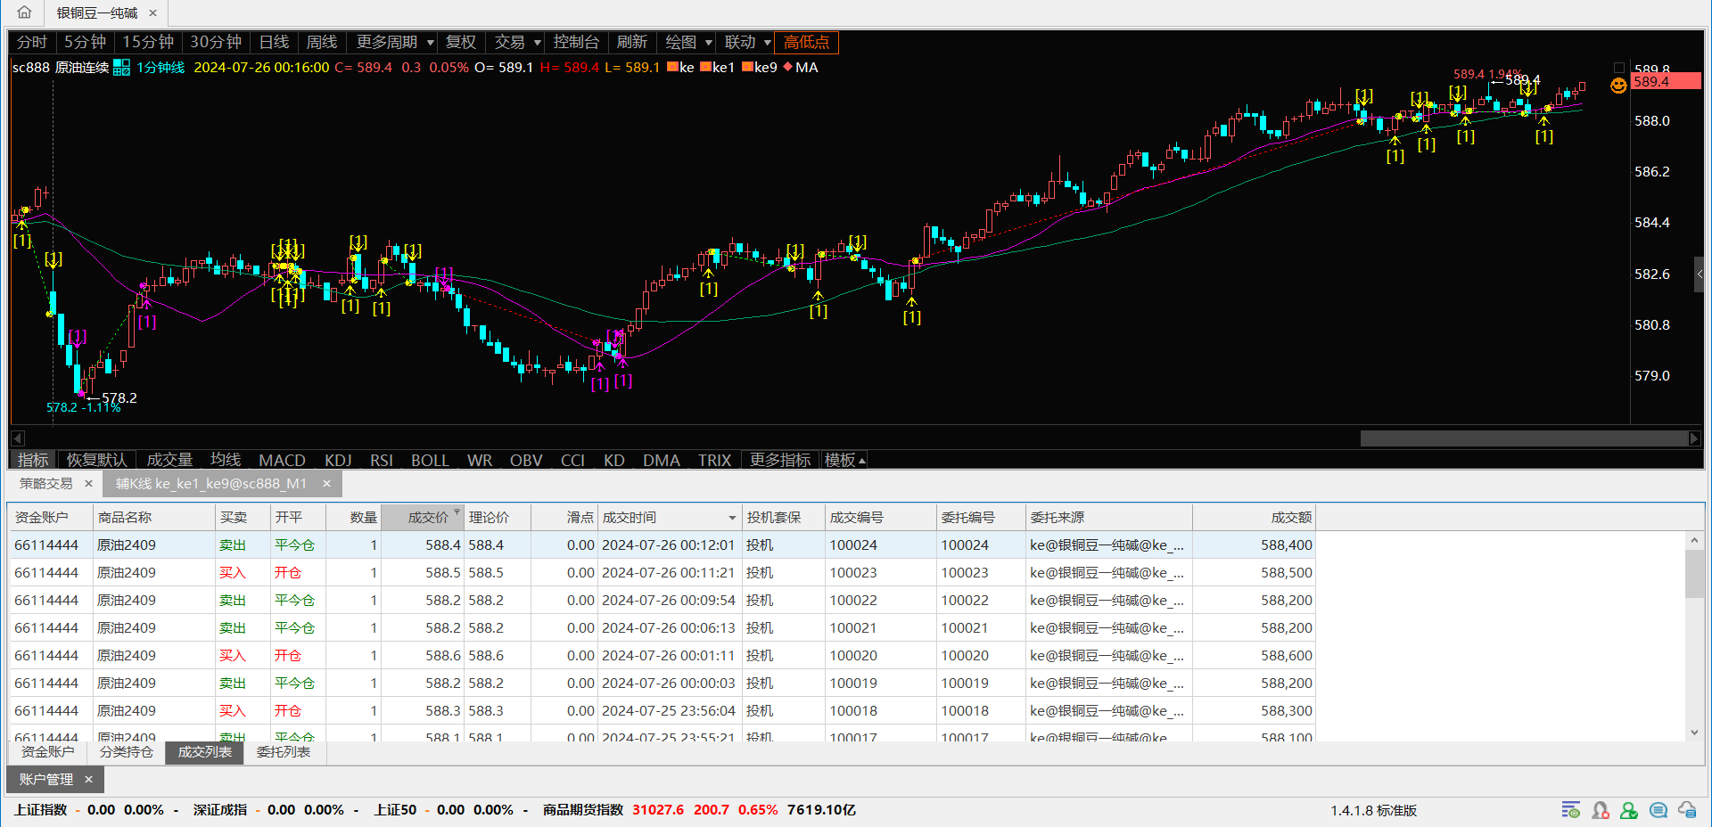Open the 联动 dropdown
Image resolution: width=1712 pixels, height=827 pixels.
(x=746, y=42)
